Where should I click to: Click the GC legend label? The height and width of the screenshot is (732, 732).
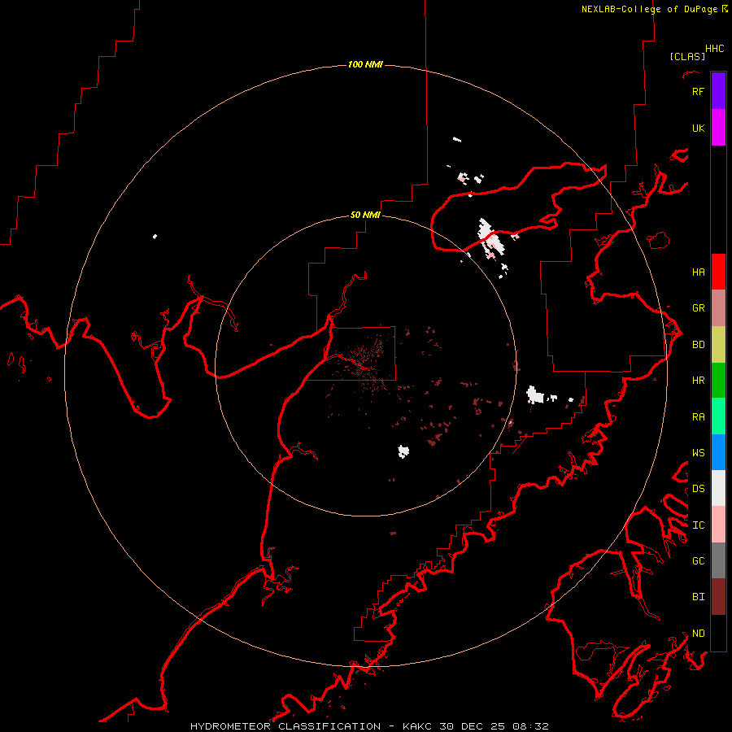(x=698, y=560)
